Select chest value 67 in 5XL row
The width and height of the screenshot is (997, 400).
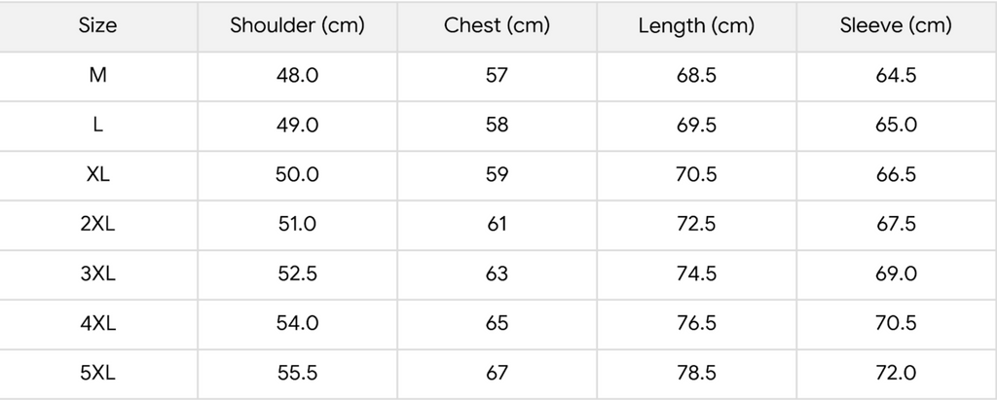(497, 374)
